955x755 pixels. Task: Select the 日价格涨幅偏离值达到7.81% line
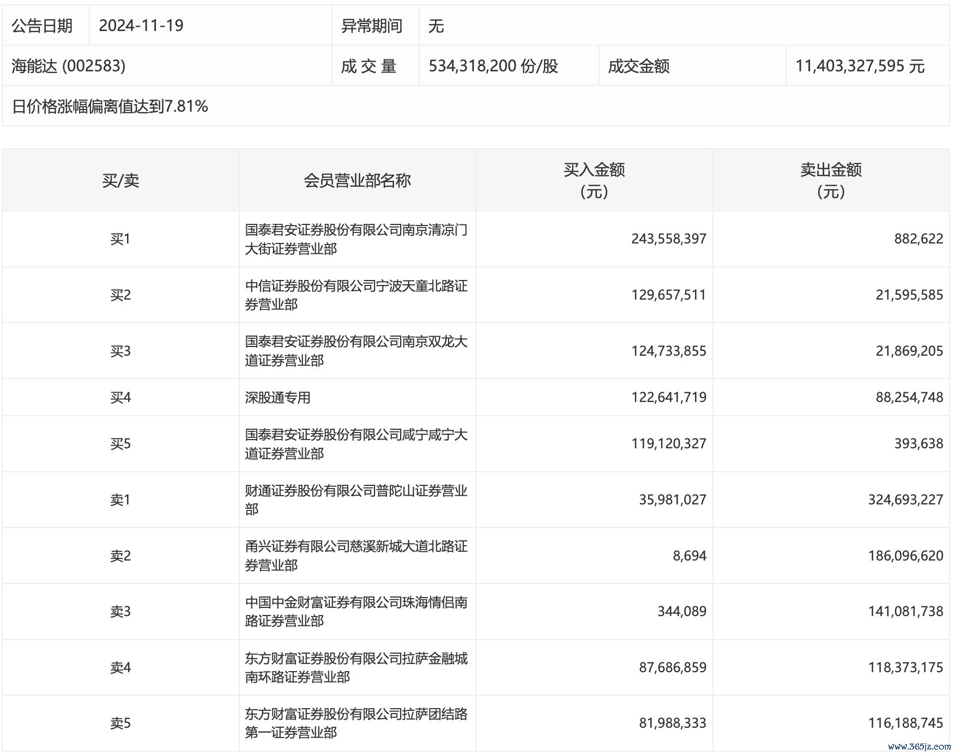(110, 106)
